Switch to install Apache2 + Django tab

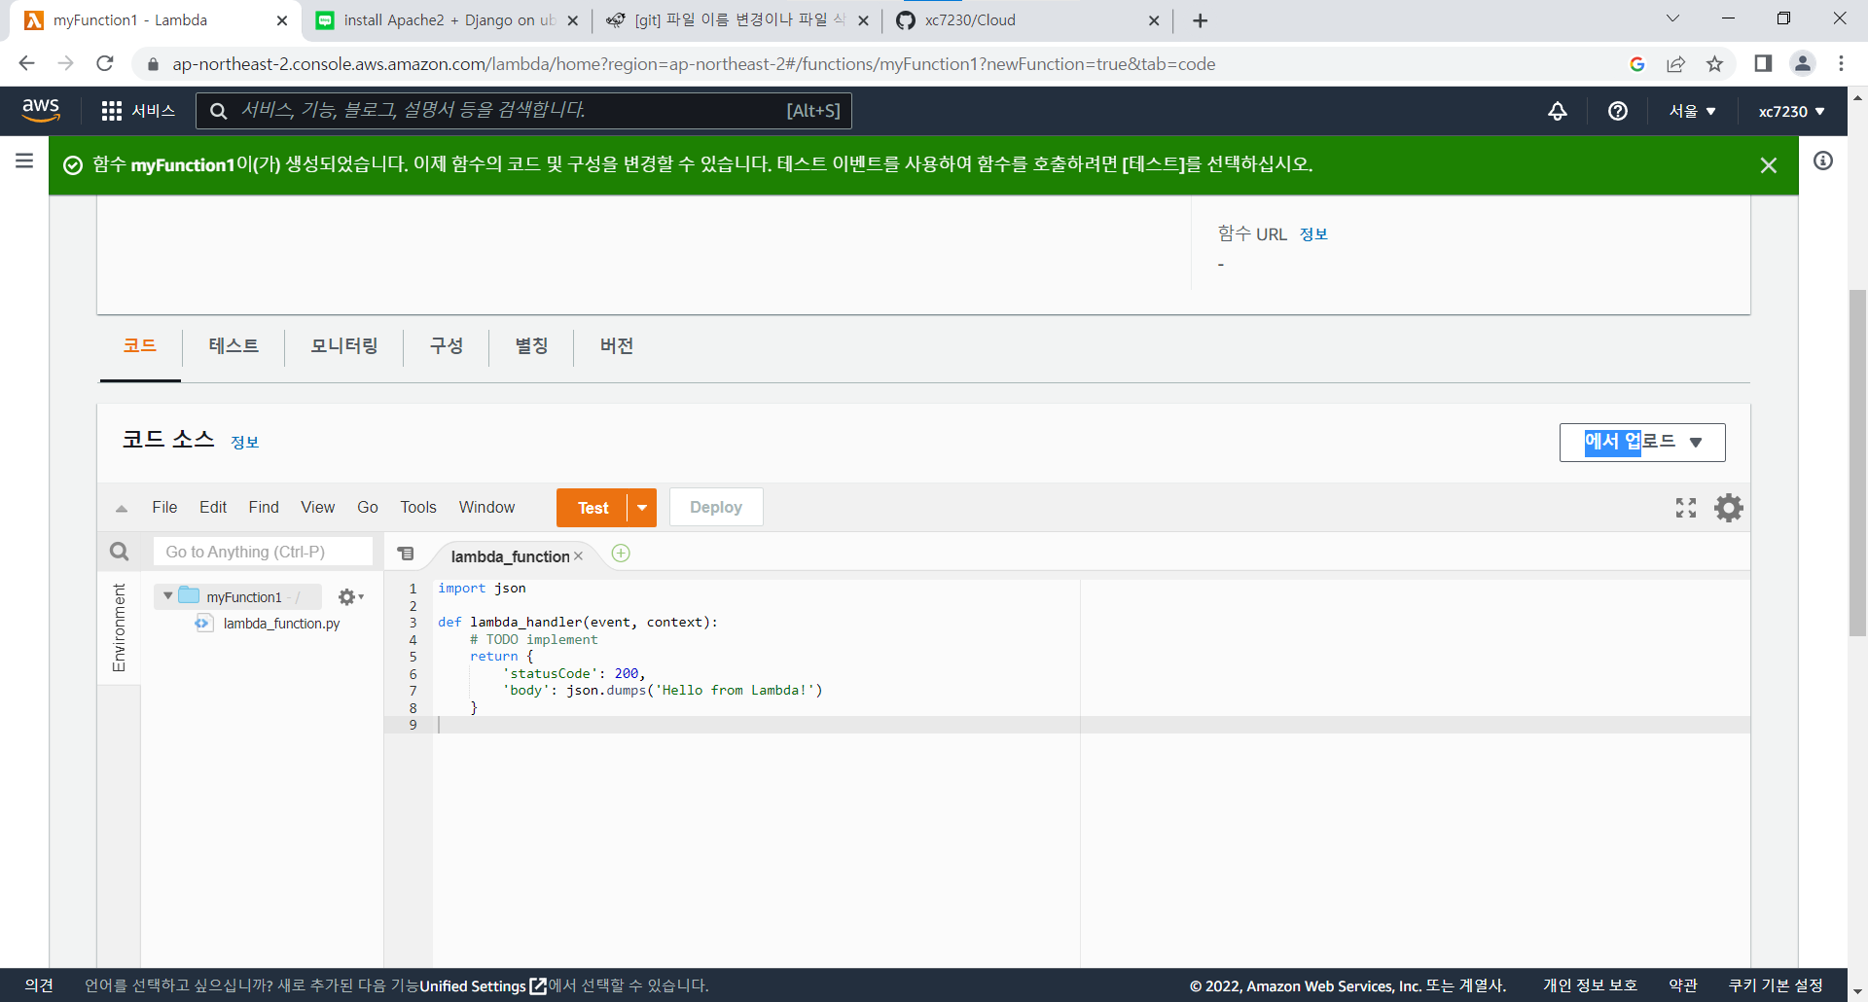(x=448, y=20)
